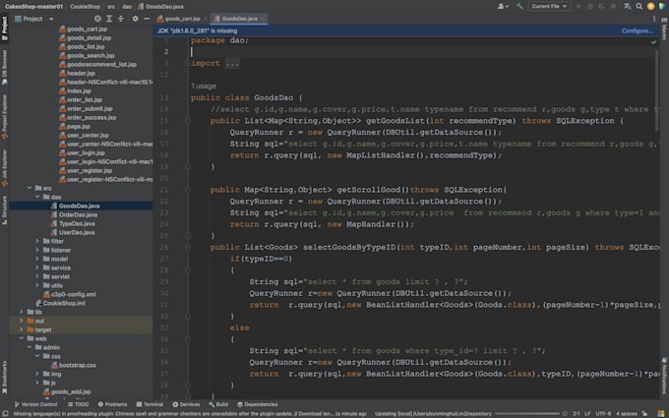Open editor tabs more options menu
The width and height of the screenshot is (669, 418).
coord(654,19)
